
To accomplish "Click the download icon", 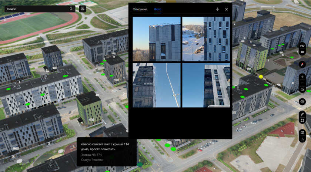I will click(x=302, y=139).
